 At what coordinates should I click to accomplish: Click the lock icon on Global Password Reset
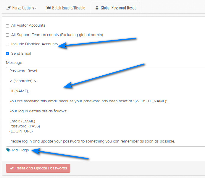point(97,8)
